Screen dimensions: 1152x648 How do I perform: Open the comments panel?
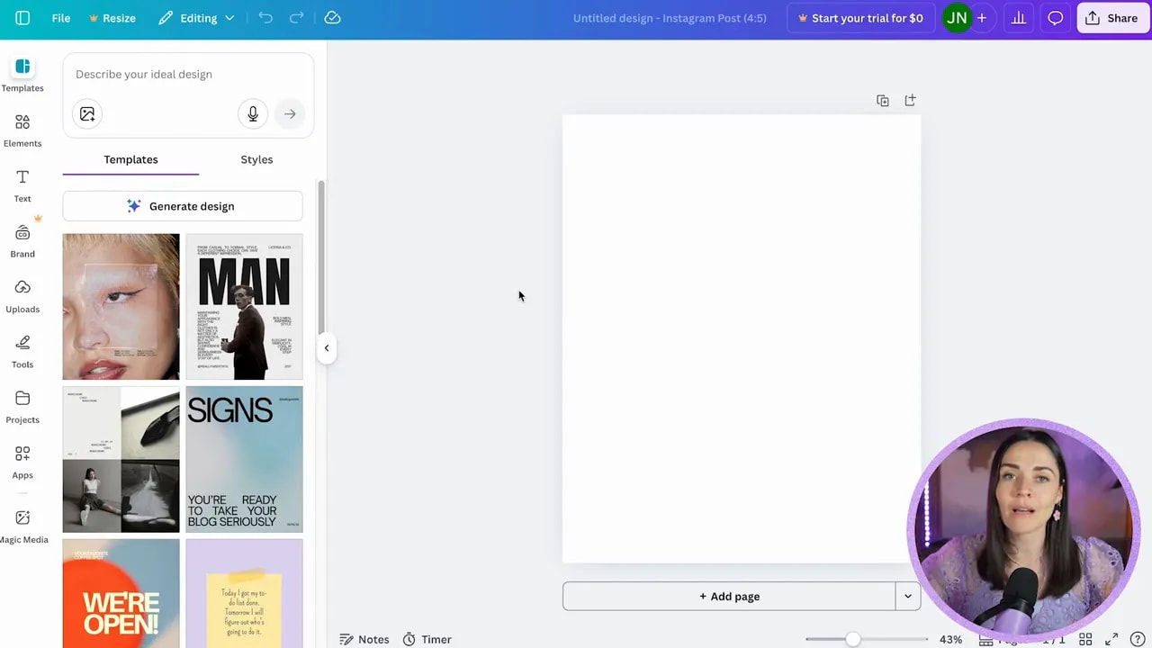pyautogui.click(x=1055, y=18)
